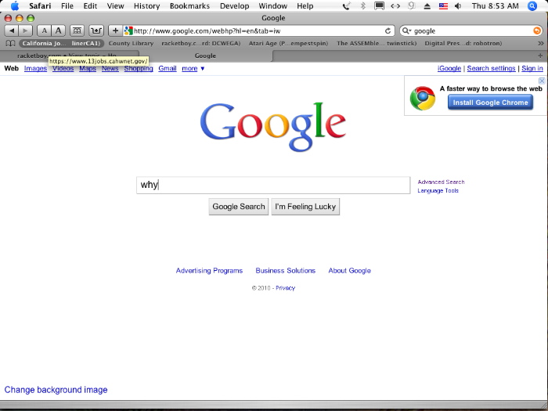The width and height of the screenshot is (548, 411).
Task: Click the Google favicon in the address bar
Action: click(x=128, y=31)
